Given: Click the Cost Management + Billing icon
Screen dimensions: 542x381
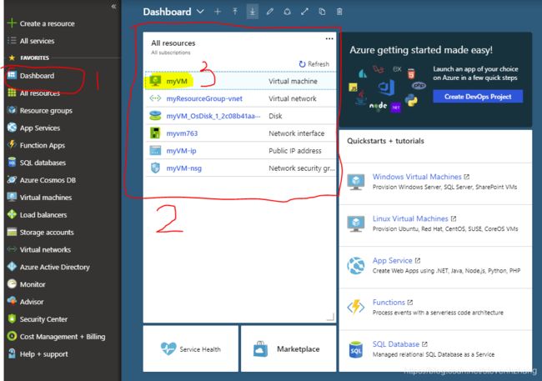Looking at the screenshot, I should coord(13,336).
